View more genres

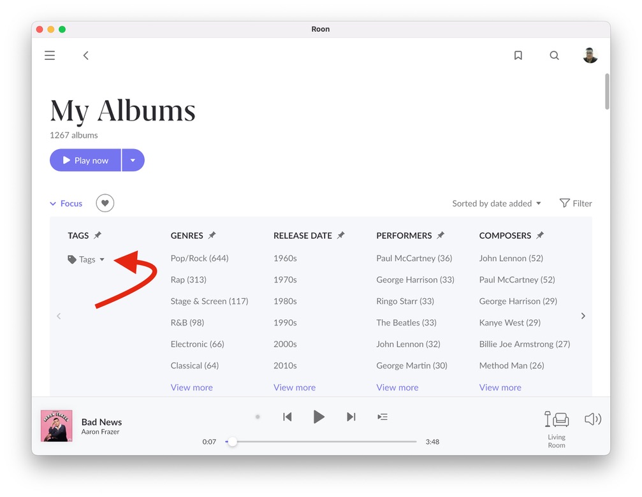point(192,387)
